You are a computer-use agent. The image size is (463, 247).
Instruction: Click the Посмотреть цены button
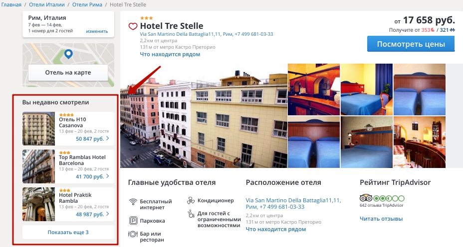pos(411,44)
